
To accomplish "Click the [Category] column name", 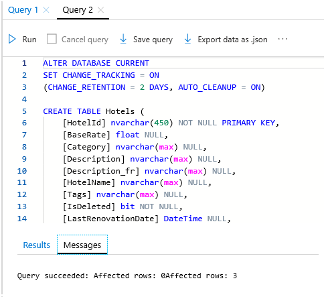I will pos(86,147).
